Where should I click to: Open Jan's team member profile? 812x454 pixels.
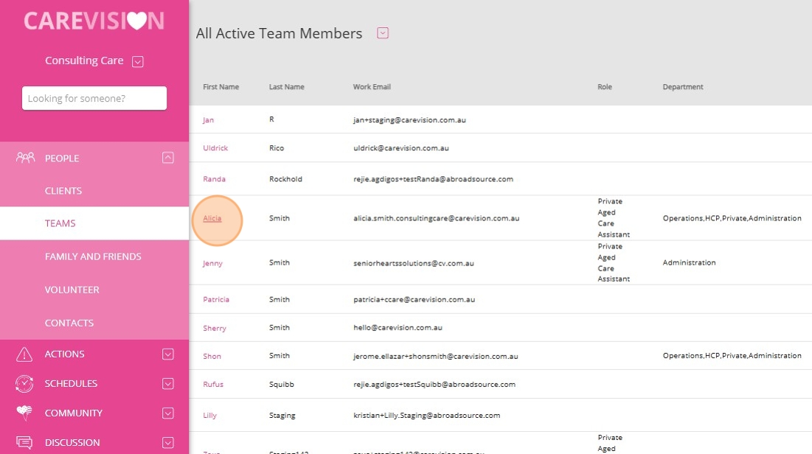click(x=208, y=119)
